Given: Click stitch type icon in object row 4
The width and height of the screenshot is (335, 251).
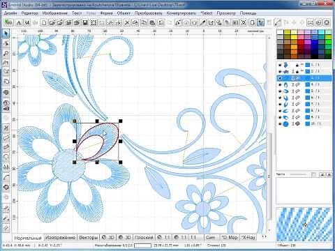Looking at the screenshot, I should (x=297, y=84).
